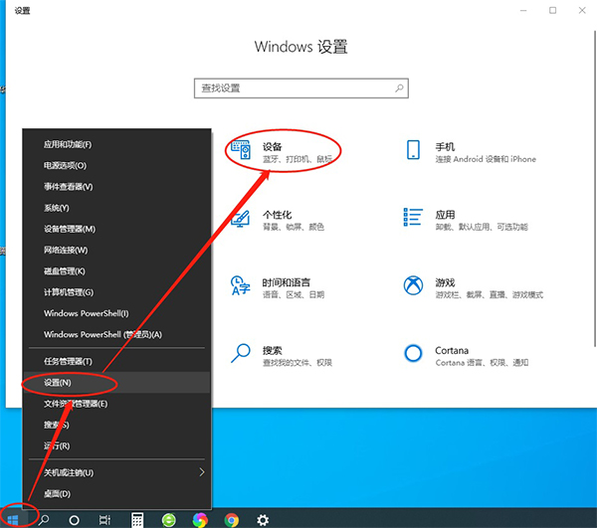The height and width of the screenshot is (528, 597).
Task: Open the 个性化 personalization icon
Action: point(241,219)
